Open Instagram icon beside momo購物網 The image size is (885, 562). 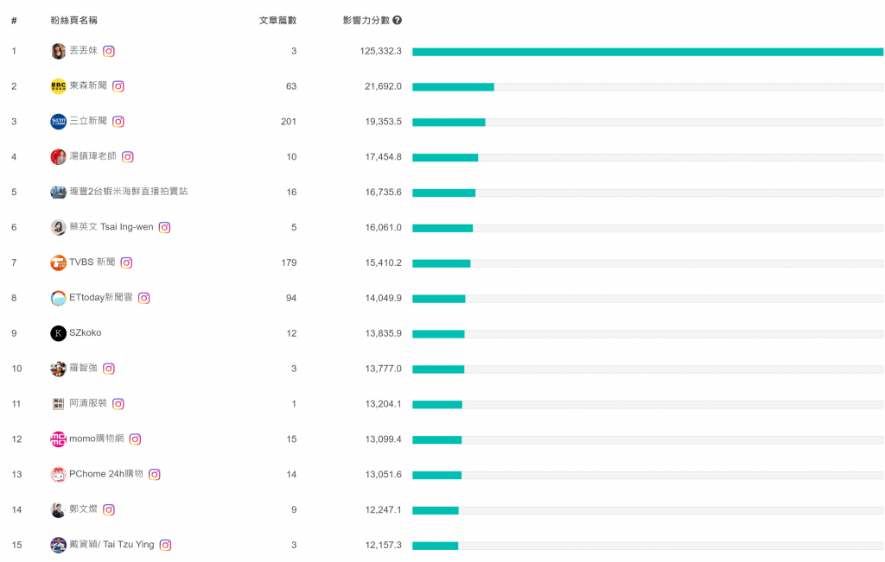click(135, 439)
